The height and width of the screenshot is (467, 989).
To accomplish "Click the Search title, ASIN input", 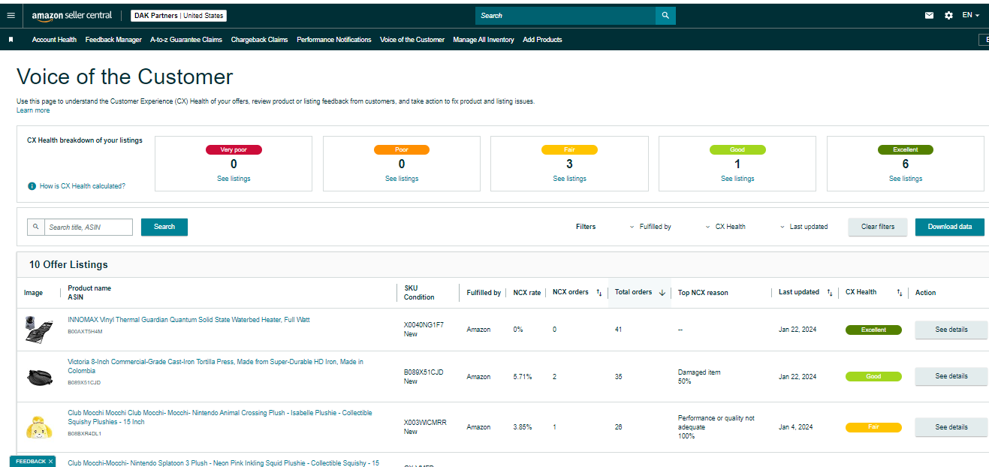I will (x=89, y=227).
